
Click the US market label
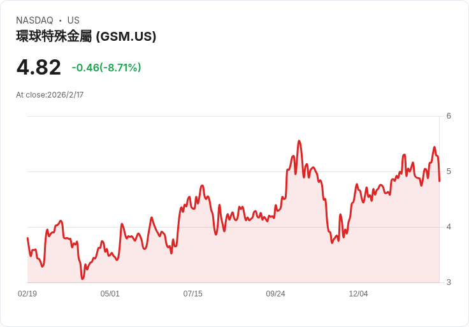point(73,20)
